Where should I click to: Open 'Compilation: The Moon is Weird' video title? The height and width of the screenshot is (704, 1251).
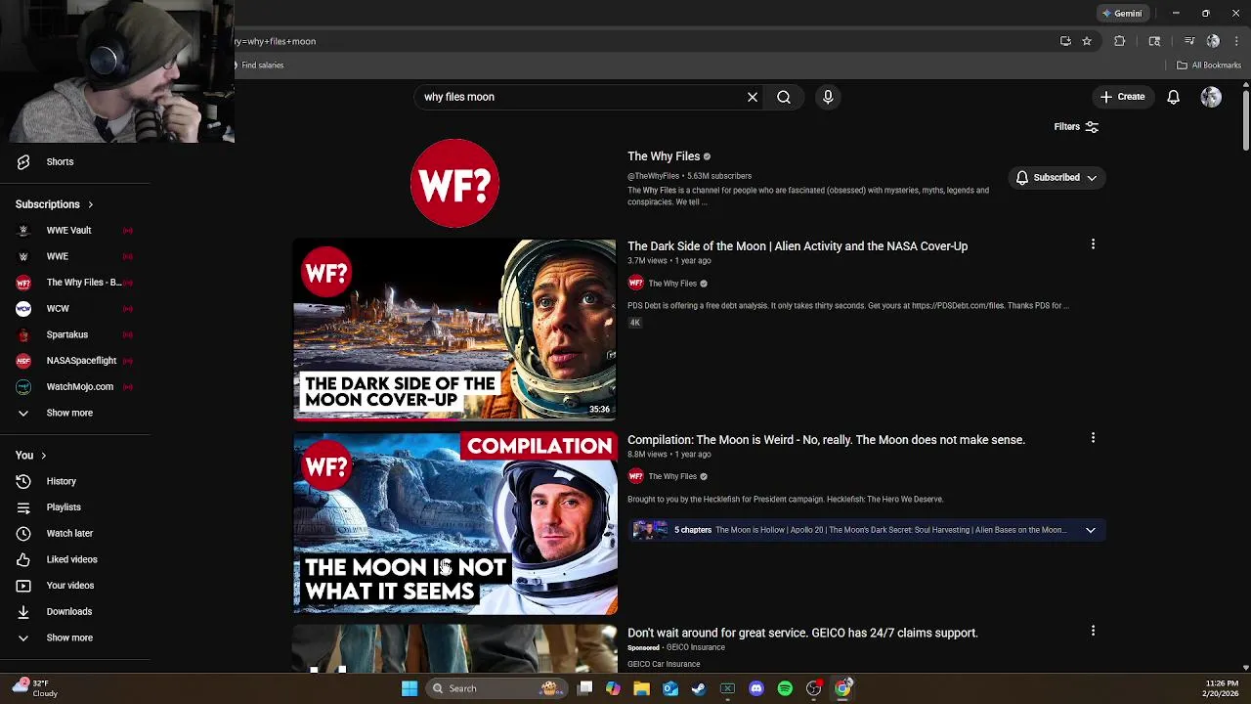826,440
